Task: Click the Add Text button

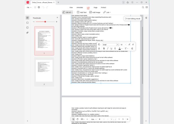Action: click(x=81, y=12)
